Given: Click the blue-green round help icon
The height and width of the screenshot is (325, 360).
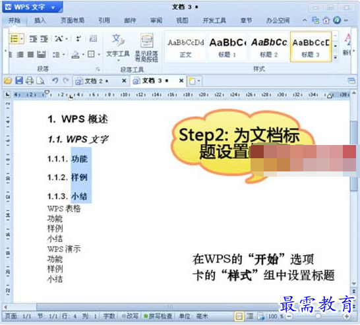Looking at the screenshot, I should coord(337,20).
